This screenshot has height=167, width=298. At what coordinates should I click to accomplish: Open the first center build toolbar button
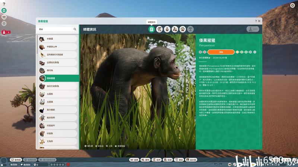pos(134,160)
